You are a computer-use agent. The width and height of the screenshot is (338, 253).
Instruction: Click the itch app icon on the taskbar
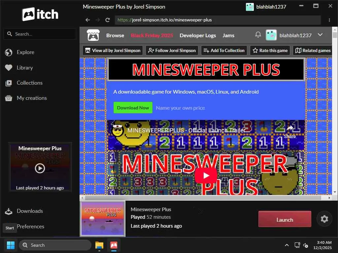click(x=114, y=245)
